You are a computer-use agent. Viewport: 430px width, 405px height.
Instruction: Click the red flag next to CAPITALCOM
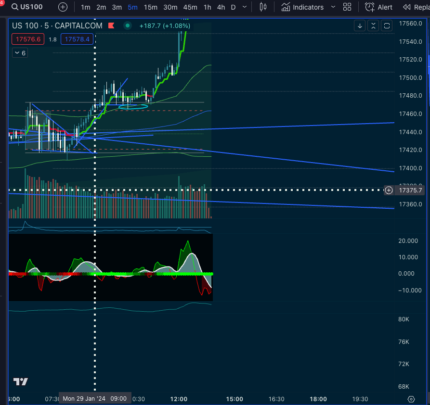coord(111,25)
